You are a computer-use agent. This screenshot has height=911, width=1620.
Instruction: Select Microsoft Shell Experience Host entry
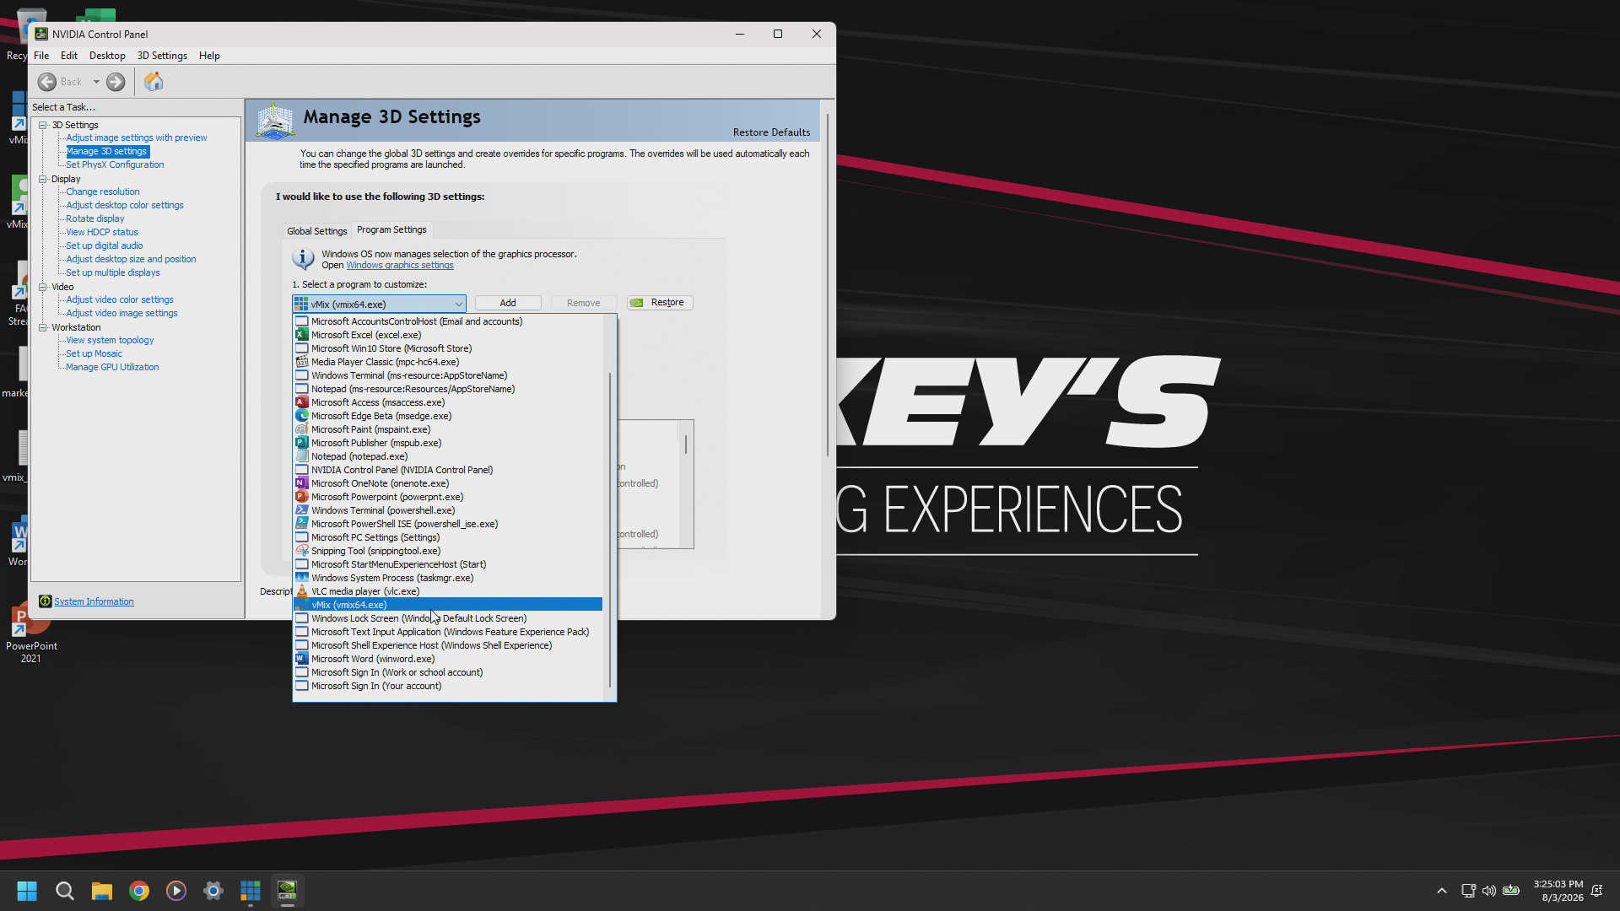click(448, 645)
